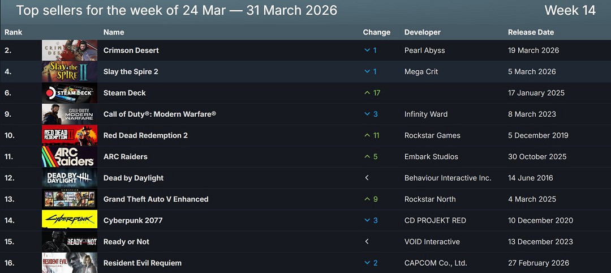Click developer name CAPCOM Co., Ltd.
The width and height of the screenshot is (611, 273).
tap(436, 263)
